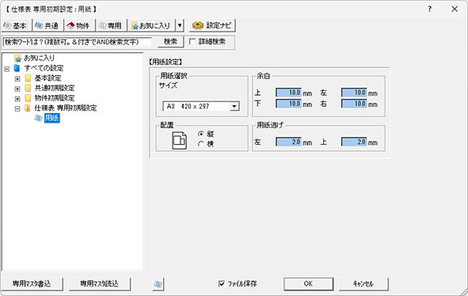This screenshot has height=296, width=468.
Task: Click the star folder icon of お気に入り
Action: tap(18, 59)
